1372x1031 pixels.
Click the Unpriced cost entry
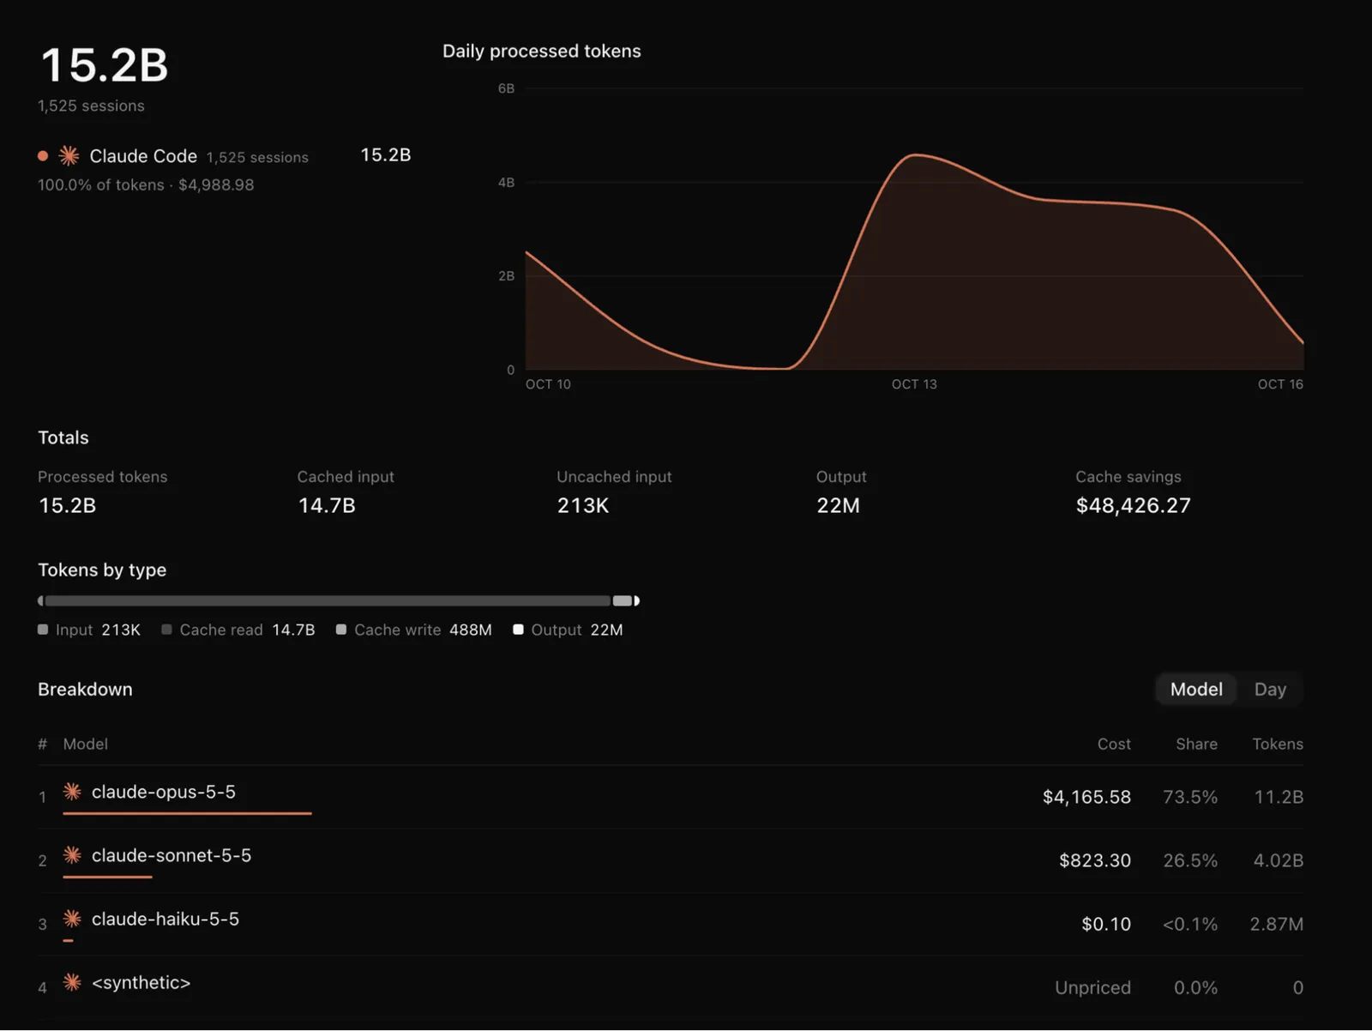click(x=1092, y=987)
